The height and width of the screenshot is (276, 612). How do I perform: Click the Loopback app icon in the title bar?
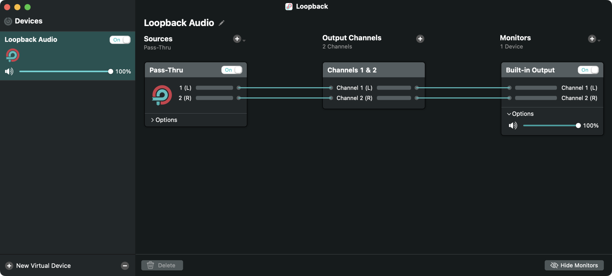coord(289,6)
